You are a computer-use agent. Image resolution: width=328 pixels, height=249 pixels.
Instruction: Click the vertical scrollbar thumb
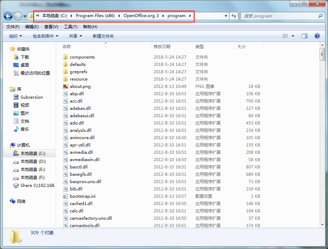point(322,54)
